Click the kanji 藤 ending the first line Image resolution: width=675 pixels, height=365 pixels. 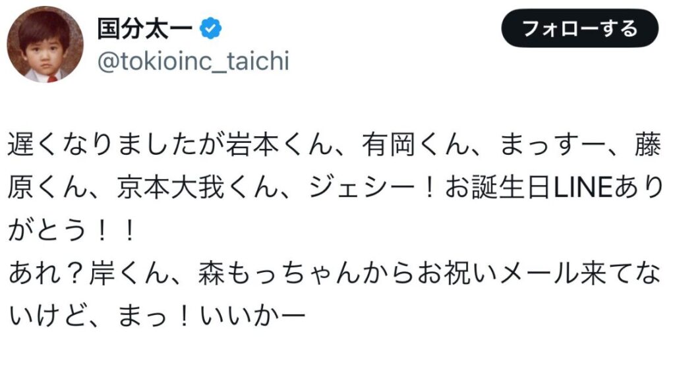647,145
